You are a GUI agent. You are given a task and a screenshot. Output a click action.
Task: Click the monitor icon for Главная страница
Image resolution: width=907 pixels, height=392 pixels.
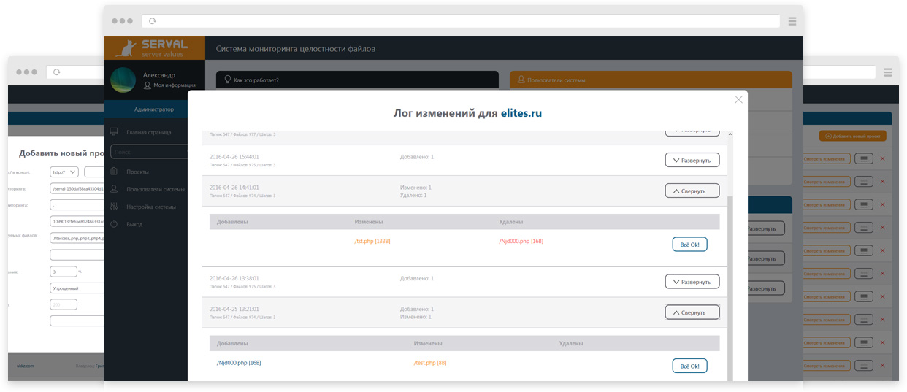(114, 132)
